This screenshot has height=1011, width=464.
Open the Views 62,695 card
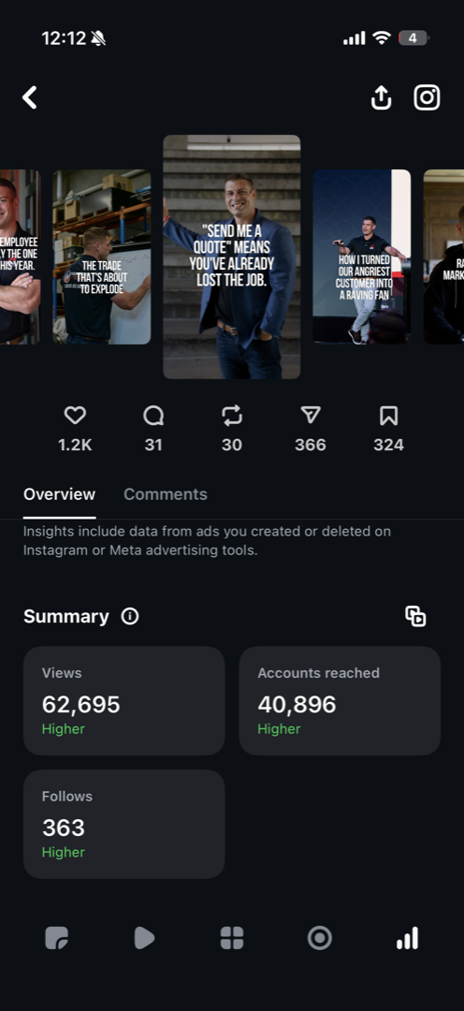tap(123, 701)
